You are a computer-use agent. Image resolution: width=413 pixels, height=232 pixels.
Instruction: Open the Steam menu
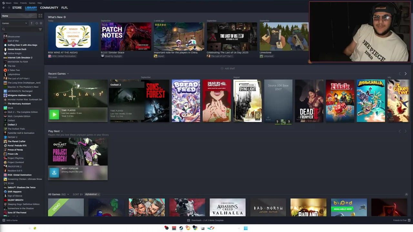[8, 3]
